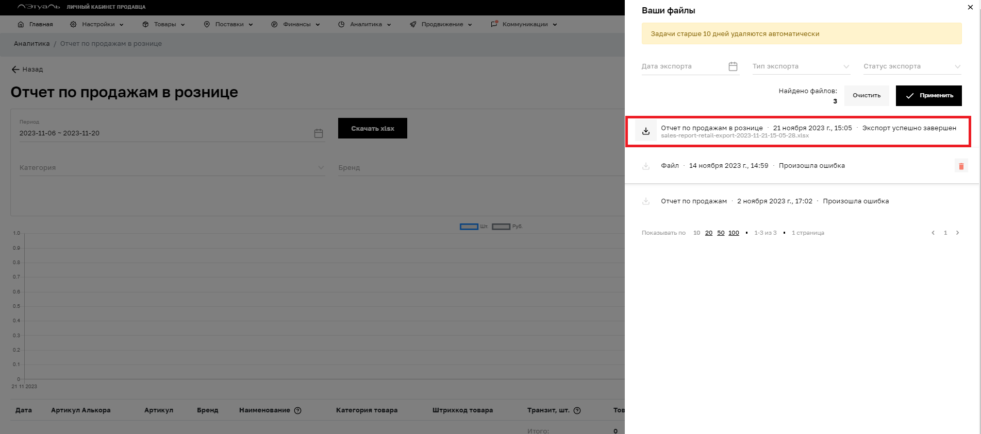The width and height of the screenshot is (981, 434).
Task: Click the 'Скачать xlsx' button
Action: pyautogui.click(x=373, y=128)
